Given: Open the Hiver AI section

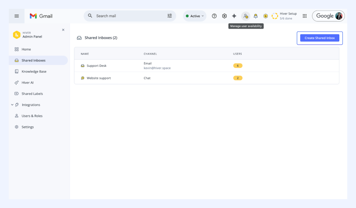Looking at the screenshot, I should tap(27, 83).
